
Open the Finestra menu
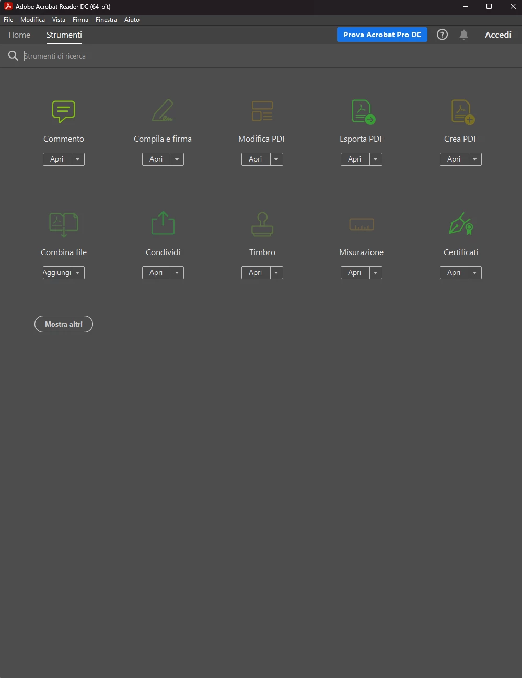[106, 19]
